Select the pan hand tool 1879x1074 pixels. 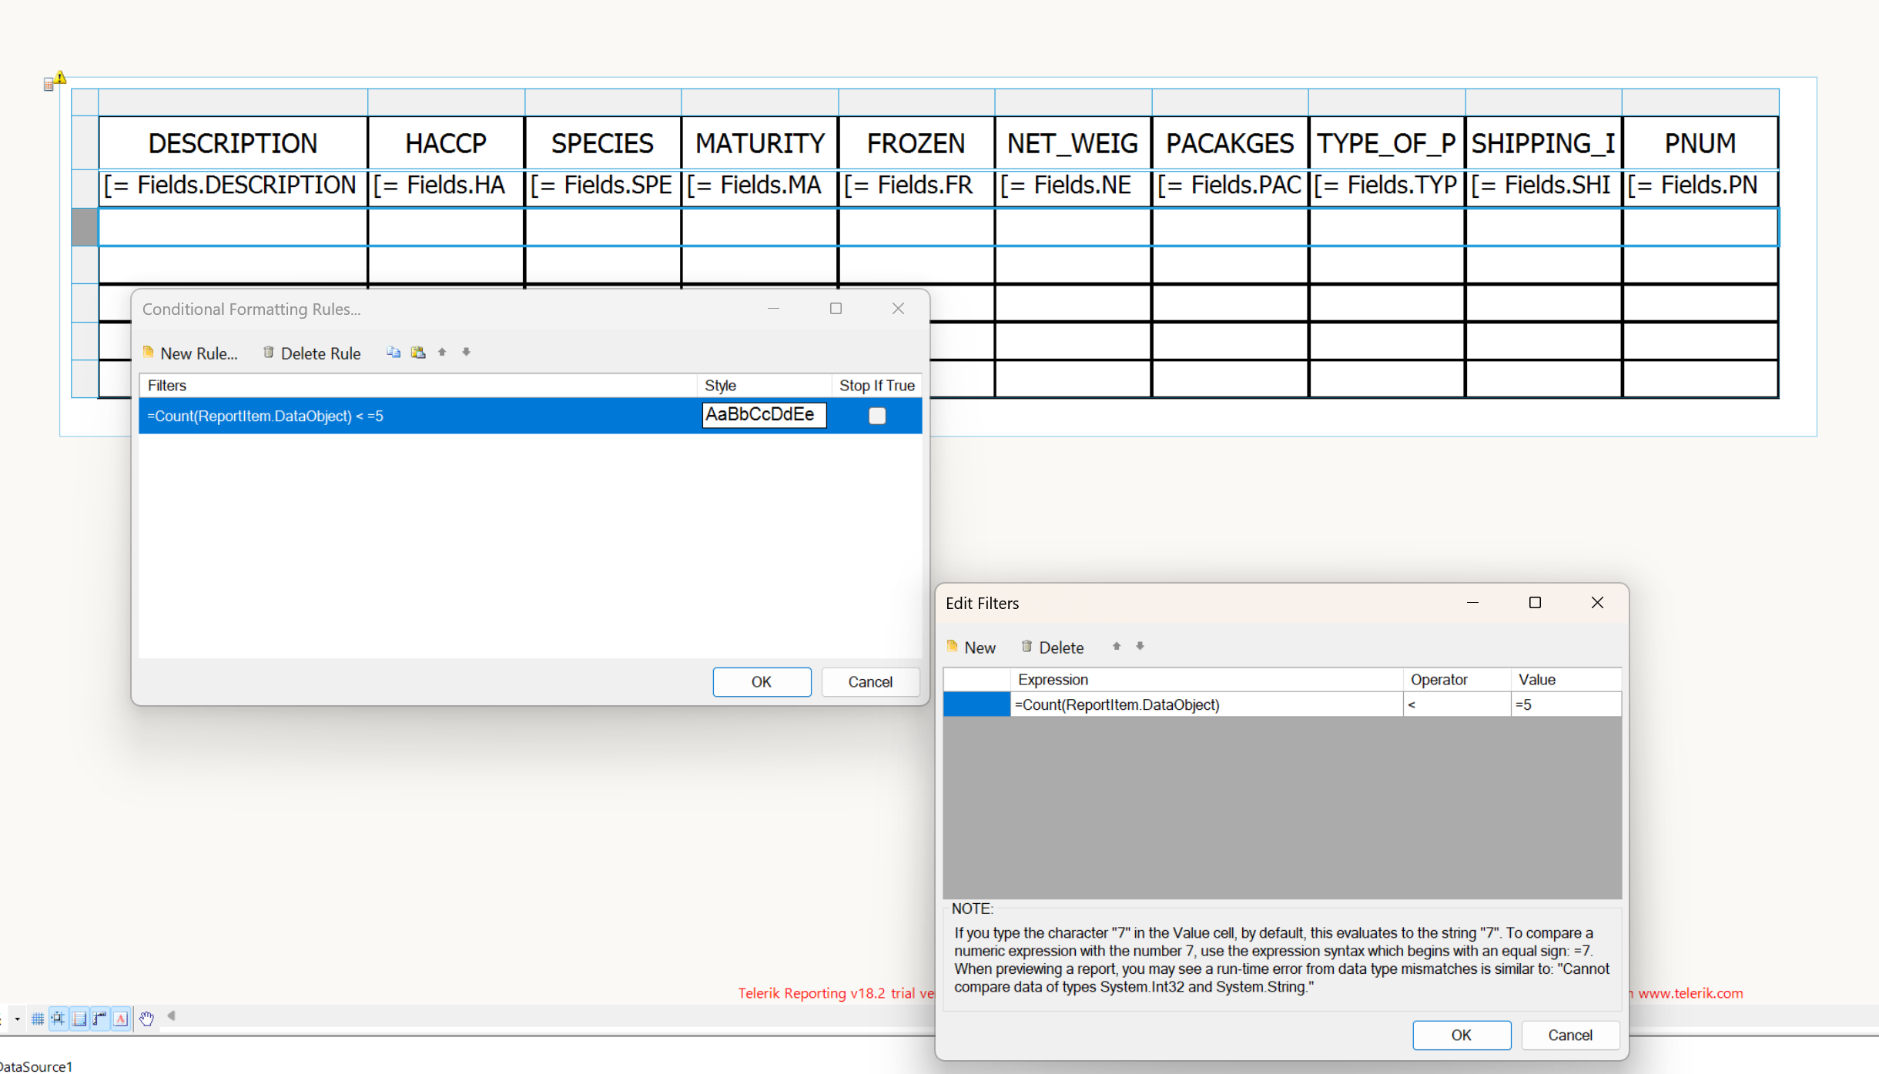pos(146,1018)
